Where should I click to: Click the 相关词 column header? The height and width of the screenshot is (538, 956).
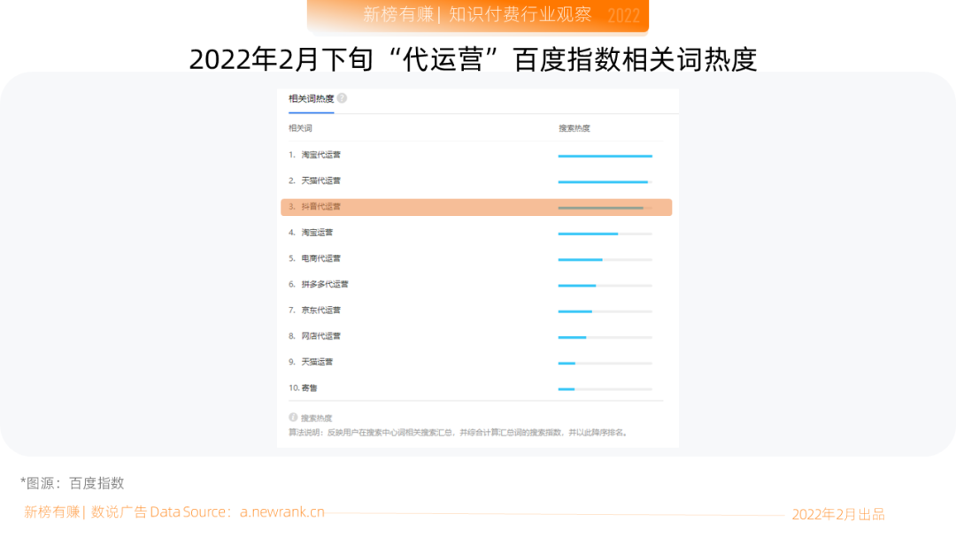pyautogui.click(x=300, y=128)
